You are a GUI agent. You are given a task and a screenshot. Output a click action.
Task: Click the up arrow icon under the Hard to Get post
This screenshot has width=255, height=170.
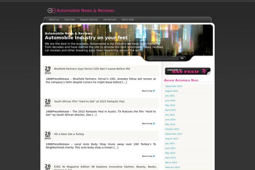pos(154,124)
